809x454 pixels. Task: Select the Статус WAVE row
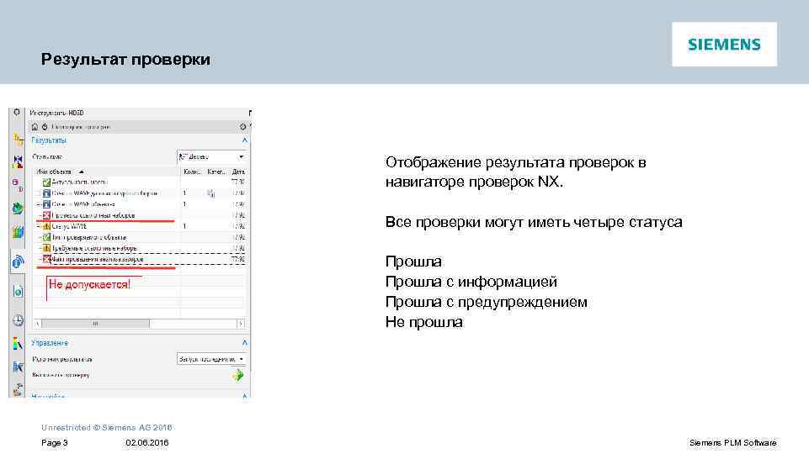click(141, 226)
